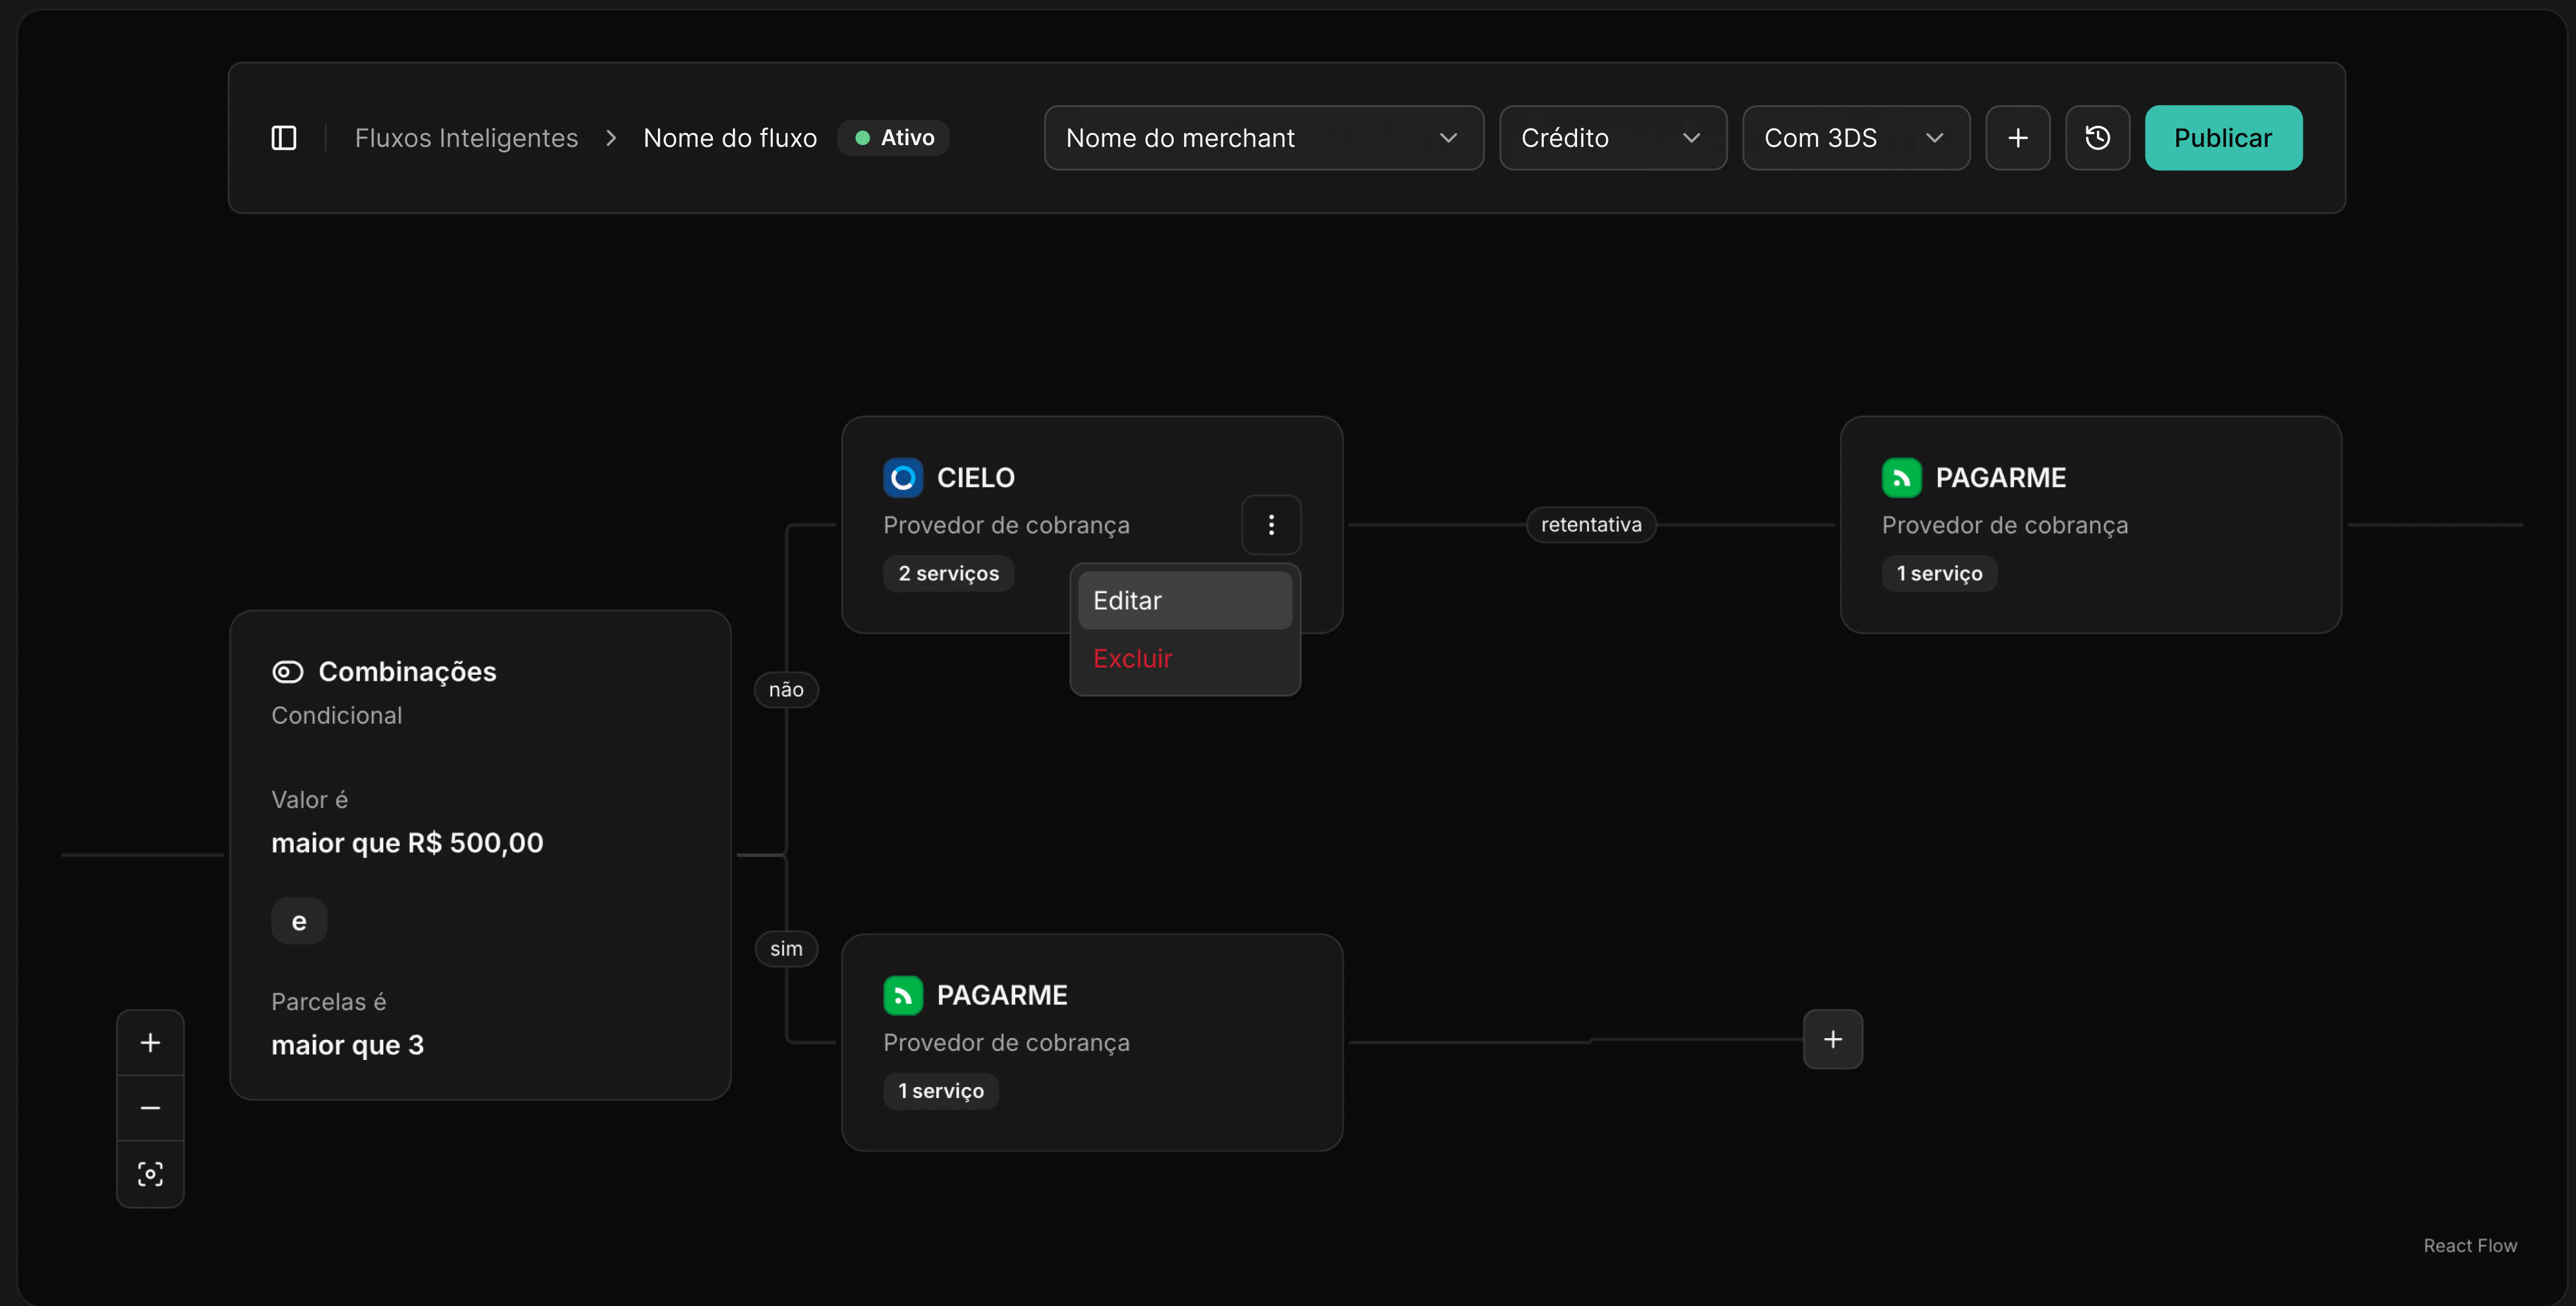Click '1 serviço' badge on the sim-branch PAGARME node

pyautogui.click(x=940, y=1091)
